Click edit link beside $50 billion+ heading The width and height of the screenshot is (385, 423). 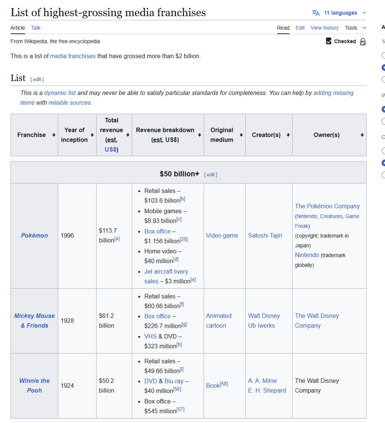(x=211, y=175)
